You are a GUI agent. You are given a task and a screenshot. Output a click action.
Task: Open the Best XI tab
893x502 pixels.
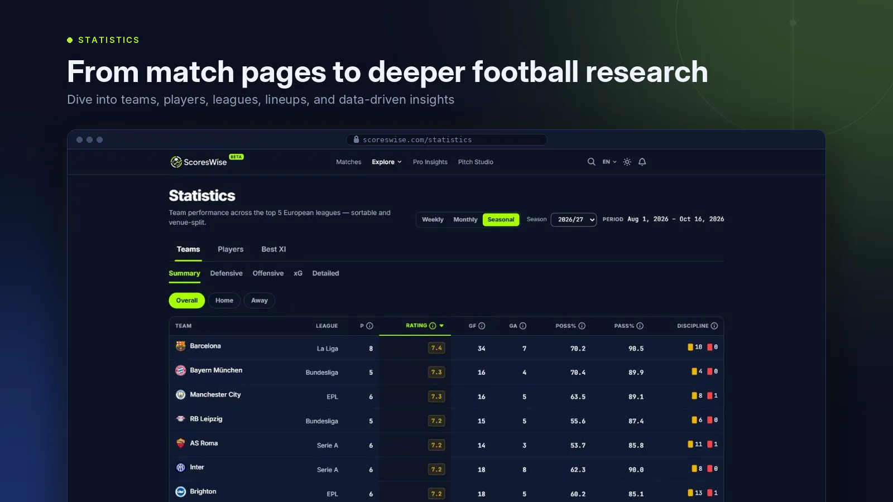point(273,249)
